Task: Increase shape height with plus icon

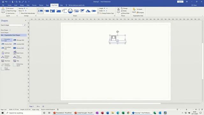Action: point(105,8)
